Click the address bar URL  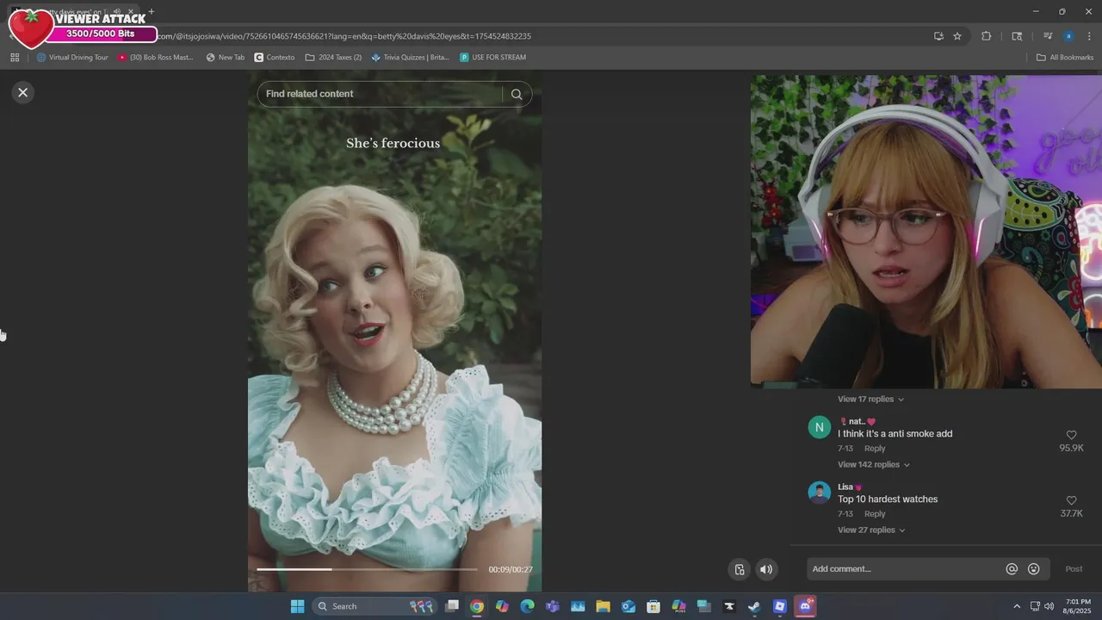pyautogui.click(x=344, y=36)
